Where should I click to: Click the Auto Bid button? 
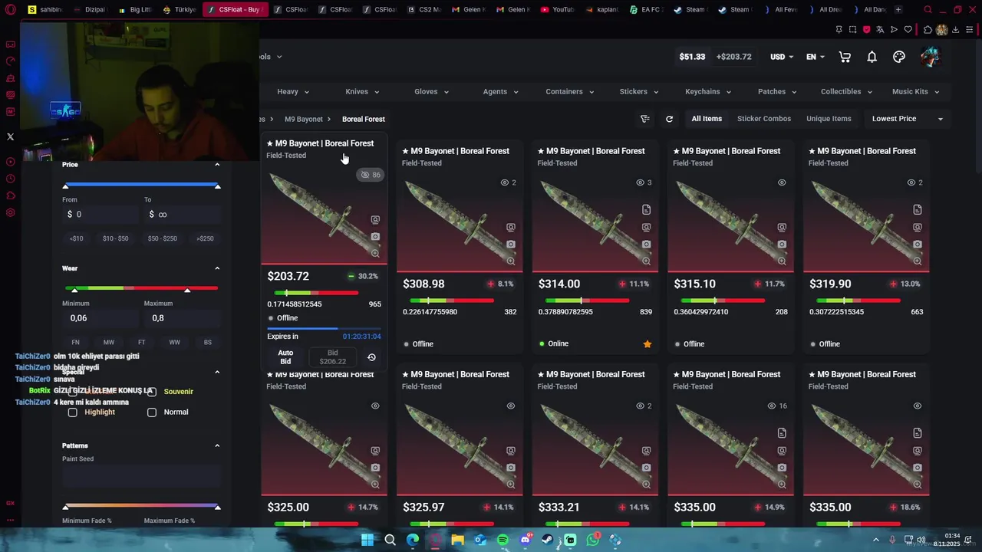point(285,357)
